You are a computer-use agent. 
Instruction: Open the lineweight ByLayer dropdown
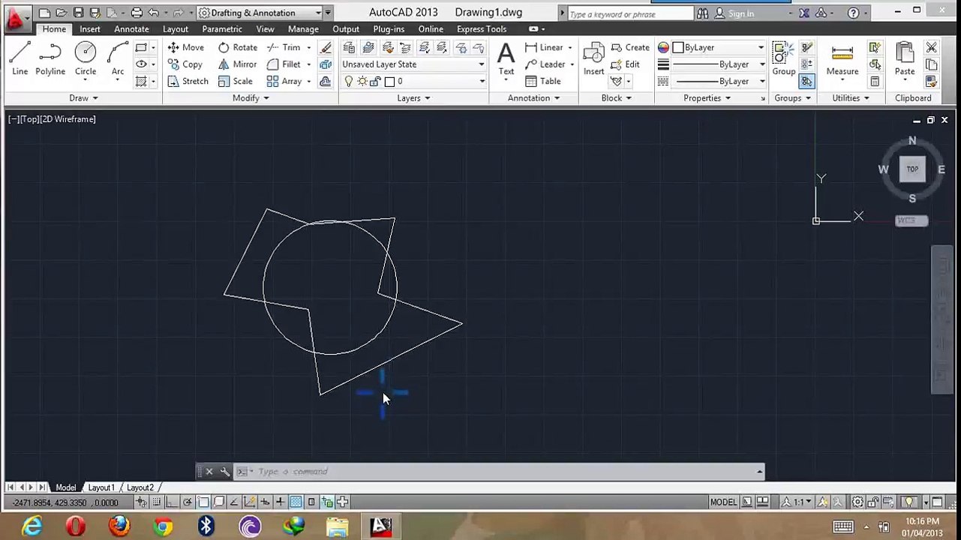719,64
